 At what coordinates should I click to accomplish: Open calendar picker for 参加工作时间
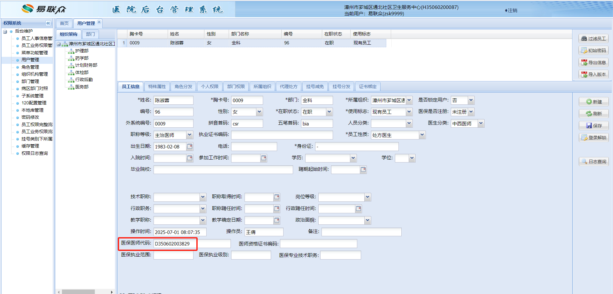264,158
